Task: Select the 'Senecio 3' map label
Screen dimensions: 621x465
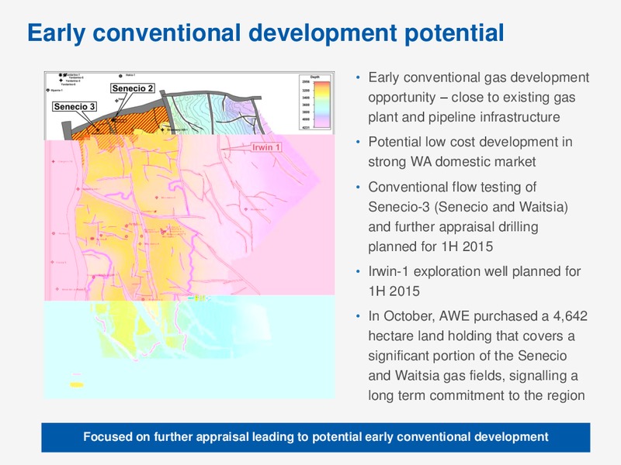Action: point(75,106)
